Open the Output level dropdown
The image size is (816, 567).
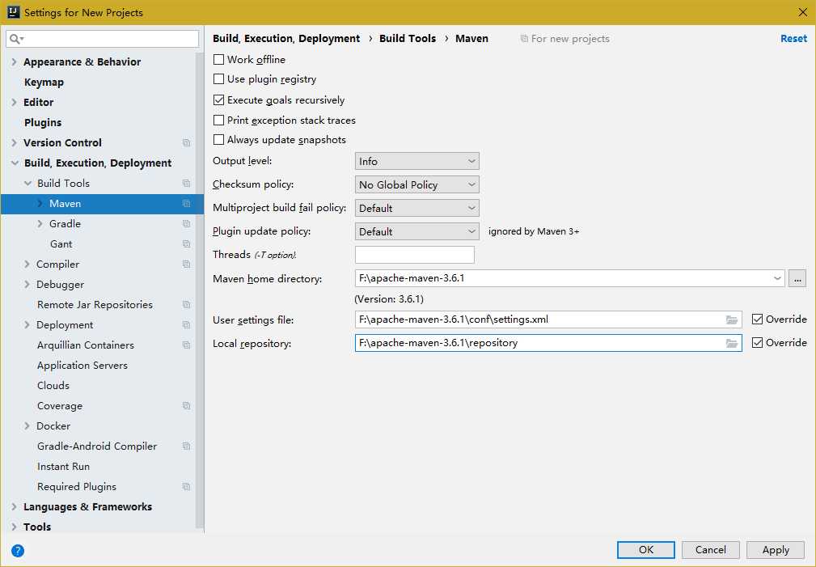point(416,162)
